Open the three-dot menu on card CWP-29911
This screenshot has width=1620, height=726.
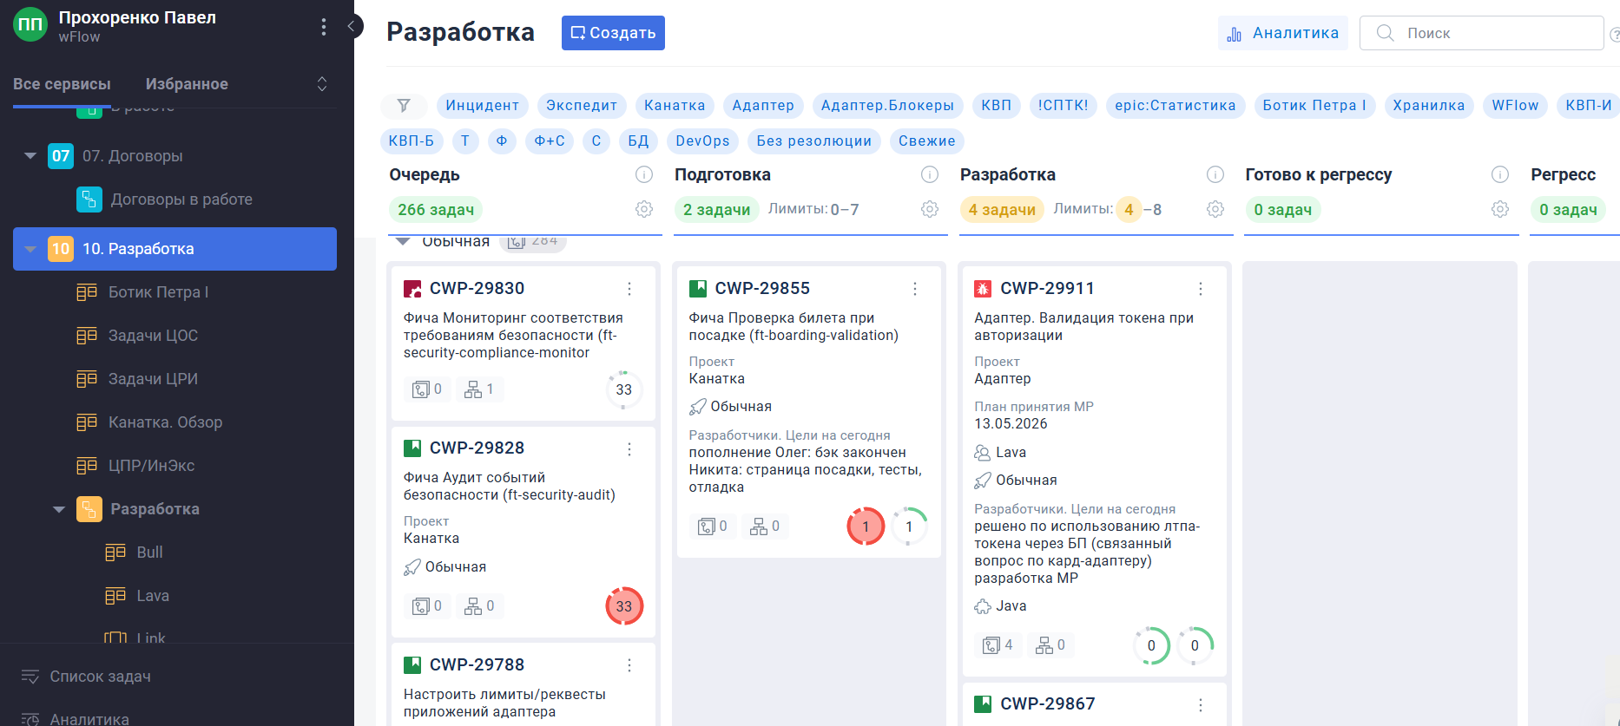click(x=1201, y=289)
